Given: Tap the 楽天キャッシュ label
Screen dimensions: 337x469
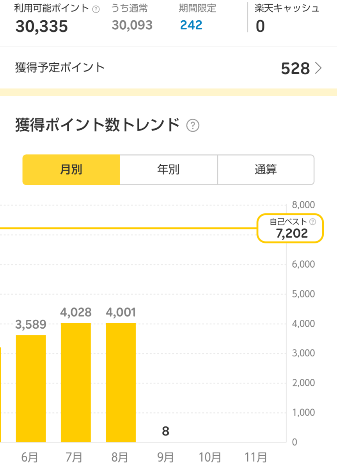Looking at the screenshot, I should click(x=287, y=8).
